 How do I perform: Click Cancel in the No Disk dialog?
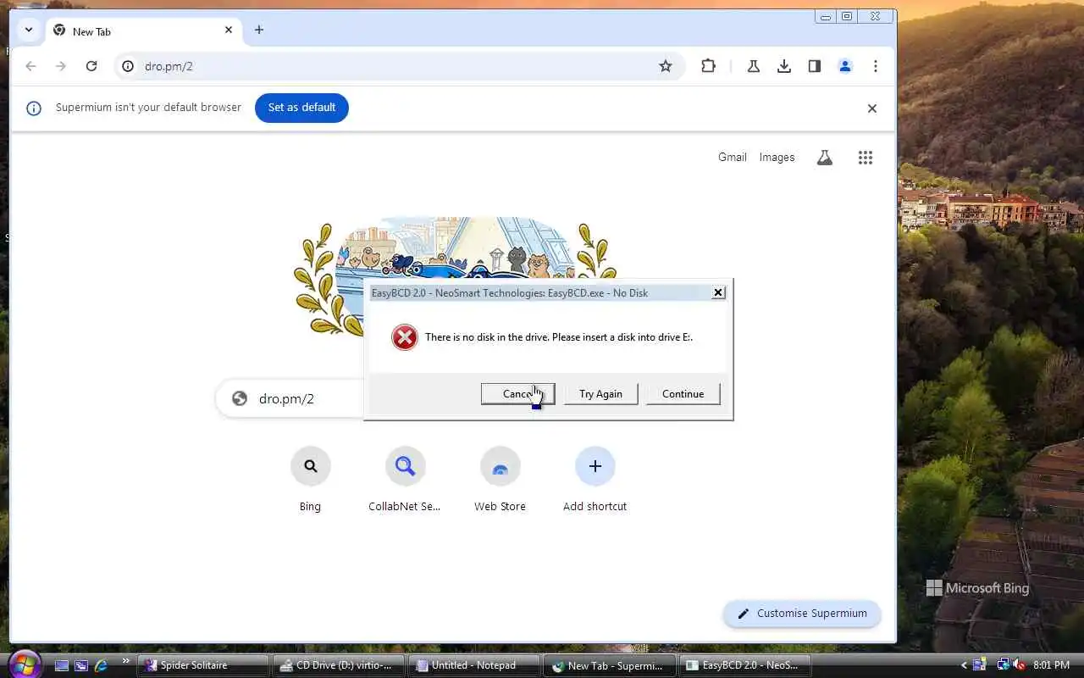517,394
